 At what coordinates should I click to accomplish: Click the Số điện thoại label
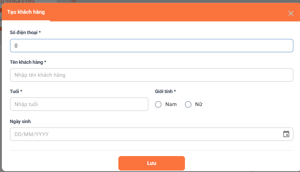click(25, 33)
